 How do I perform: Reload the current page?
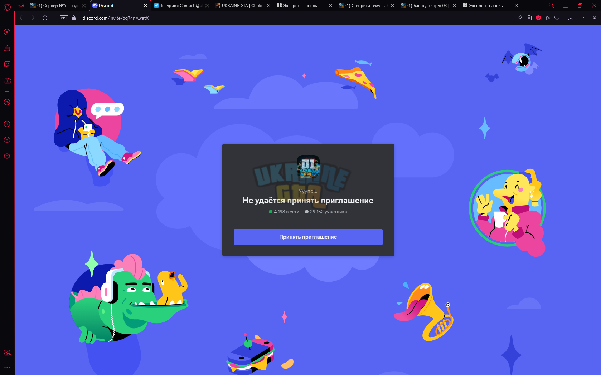point(45,18)
